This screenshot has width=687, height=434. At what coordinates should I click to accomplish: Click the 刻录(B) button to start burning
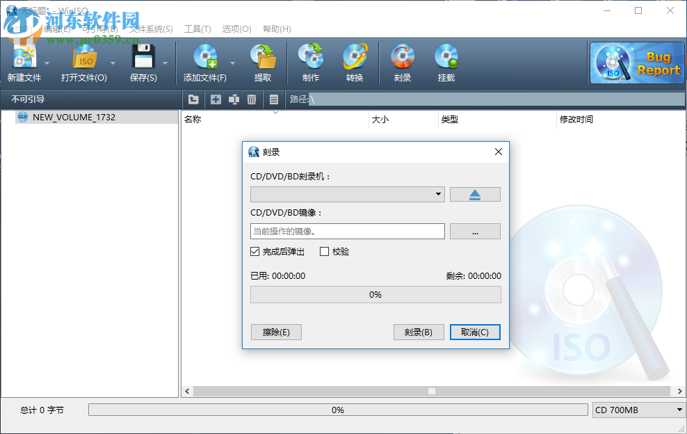click(x=419, y=332)
